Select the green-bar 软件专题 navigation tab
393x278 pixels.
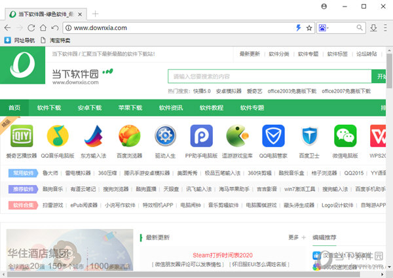[252, 107]
